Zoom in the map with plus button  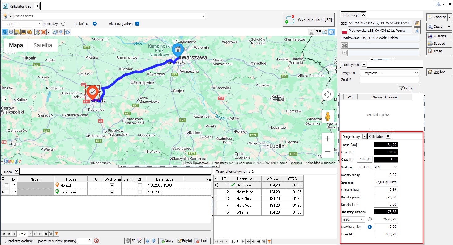[x=327, y=139]
